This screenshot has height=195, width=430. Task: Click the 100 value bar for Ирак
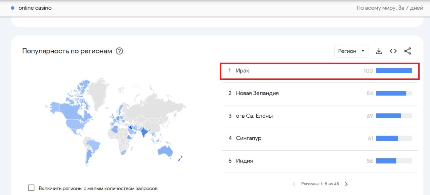pos(394,71)
